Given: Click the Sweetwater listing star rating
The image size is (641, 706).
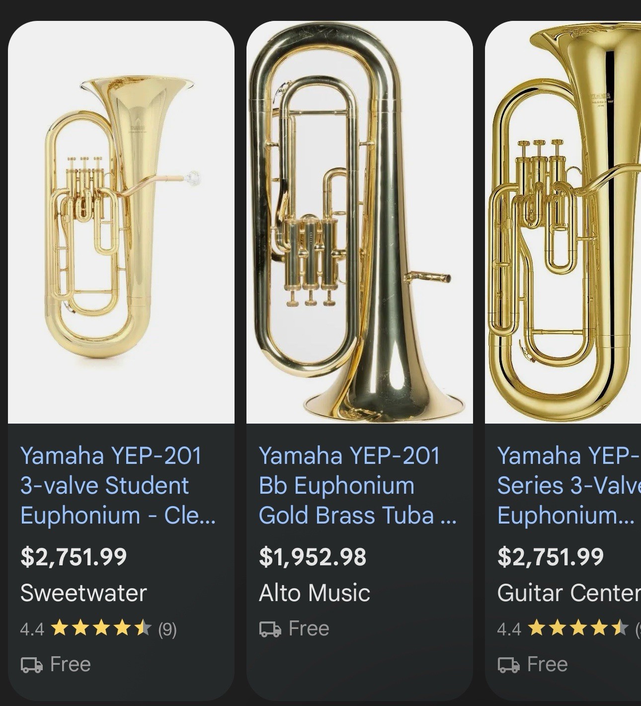Looking at the screenshot, I should click(x=101, y=629).
